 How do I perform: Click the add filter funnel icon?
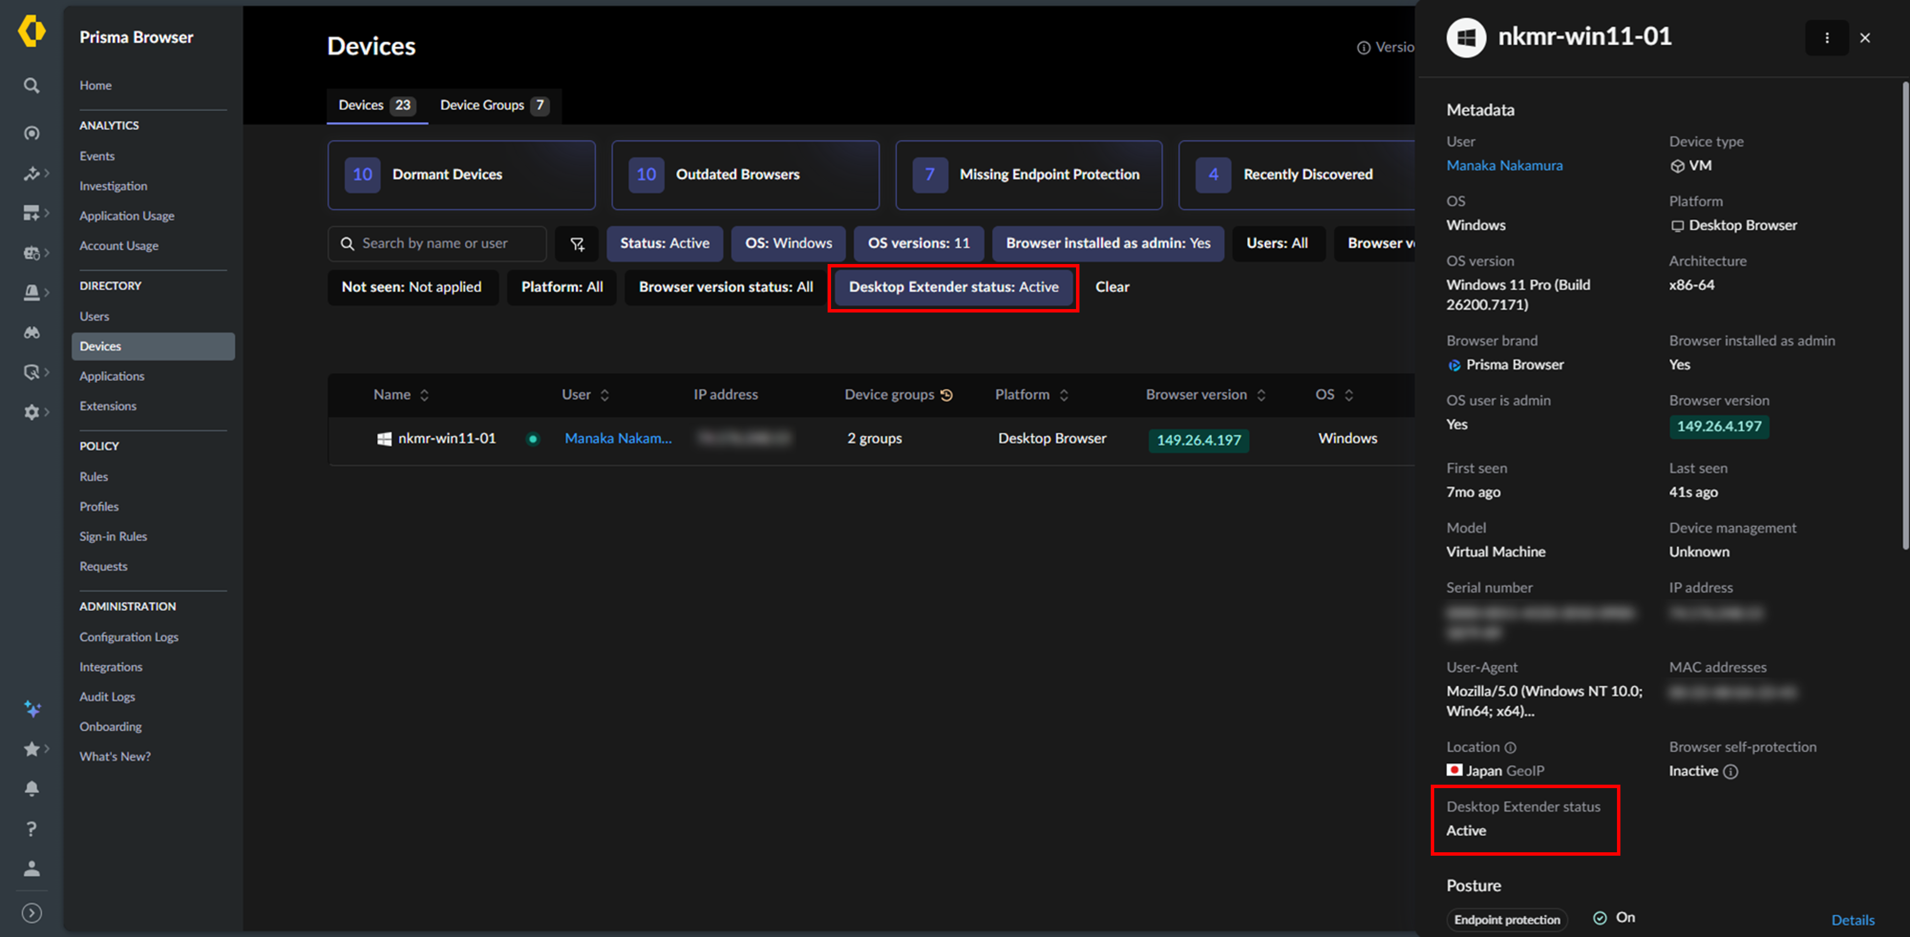coord(577,244)
